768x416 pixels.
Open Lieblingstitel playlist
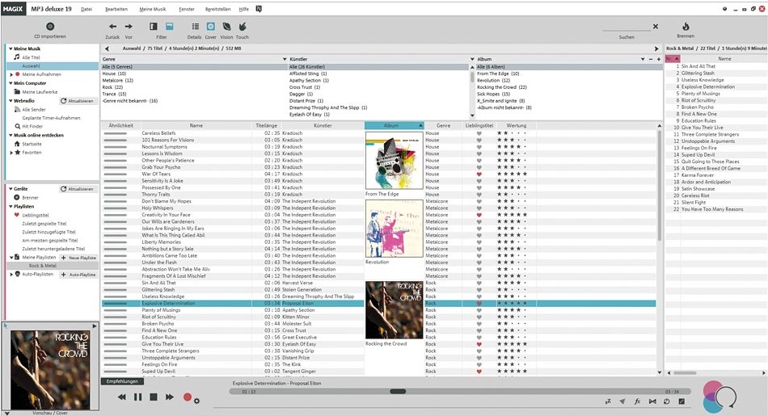click(36, 215)
